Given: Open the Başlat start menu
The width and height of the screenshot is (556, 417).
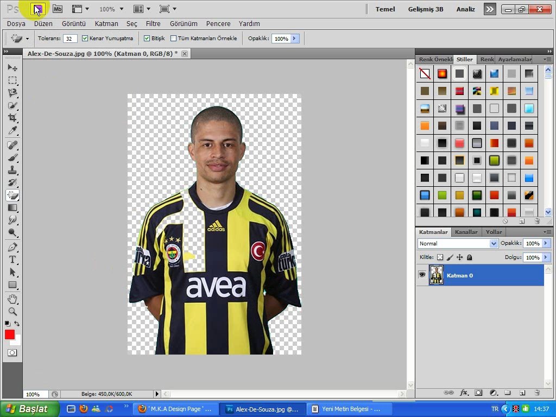Looking at the screenshot, I should [x=29, y=409].
